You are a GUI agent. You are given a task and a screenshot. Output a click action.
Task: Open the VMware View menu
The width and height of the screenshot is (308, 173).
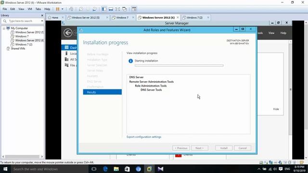point(21,9)
